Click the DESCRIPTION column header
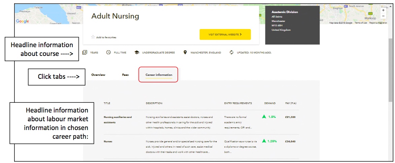This screenshot has height=163, width=395. pos(154,103)
